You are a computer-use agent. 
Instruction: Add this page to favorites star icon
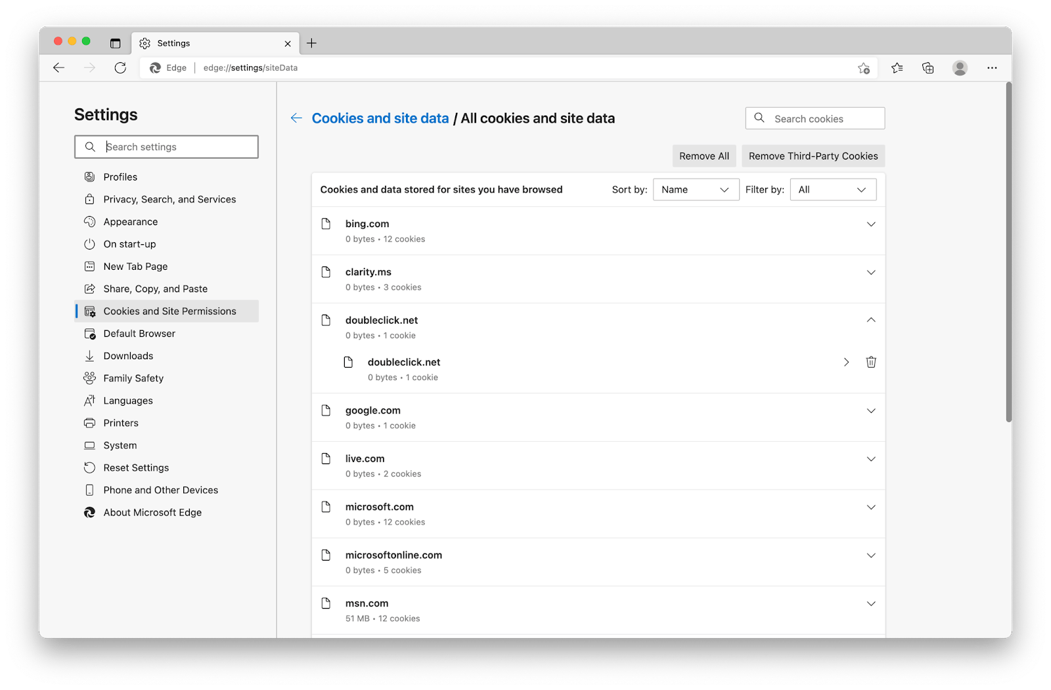864,68
